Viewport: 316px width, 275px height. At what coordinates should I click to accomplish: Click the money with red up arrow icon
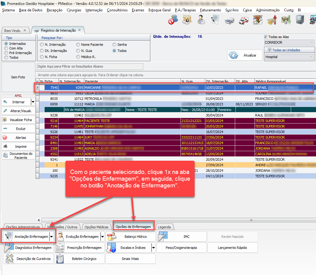(x=272, y=20)
